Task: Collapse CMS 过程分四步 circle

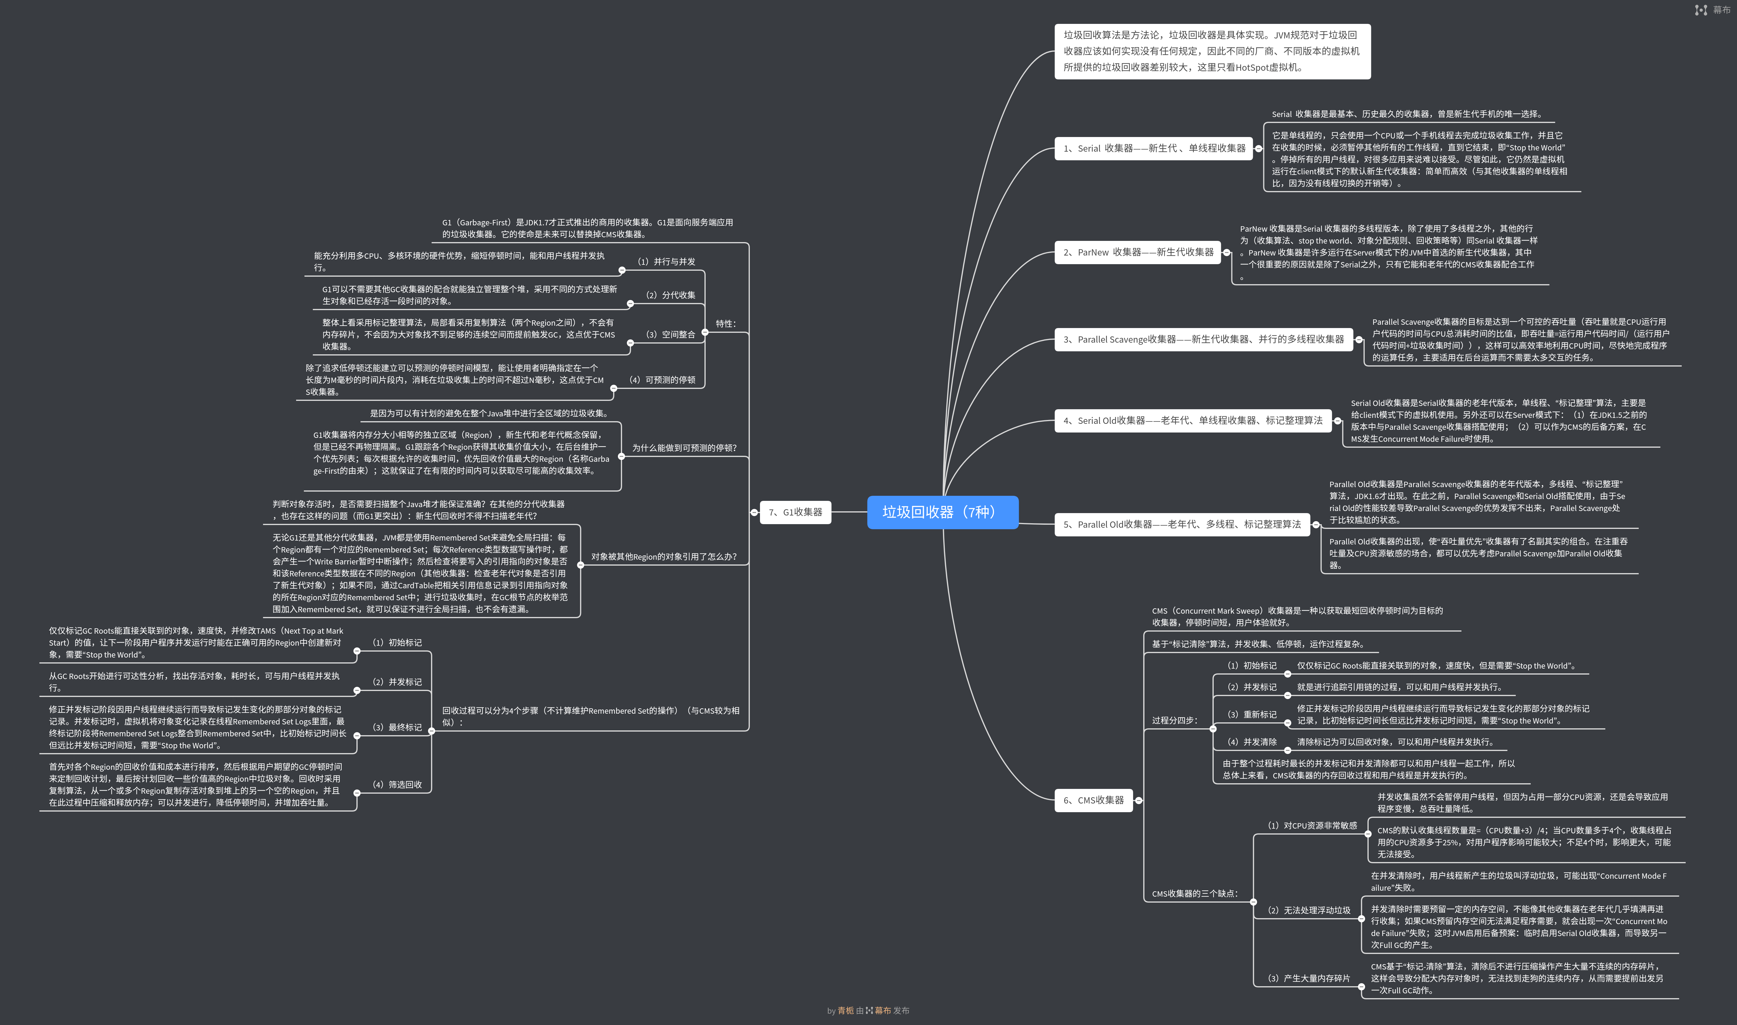Action: [1213, 728]
